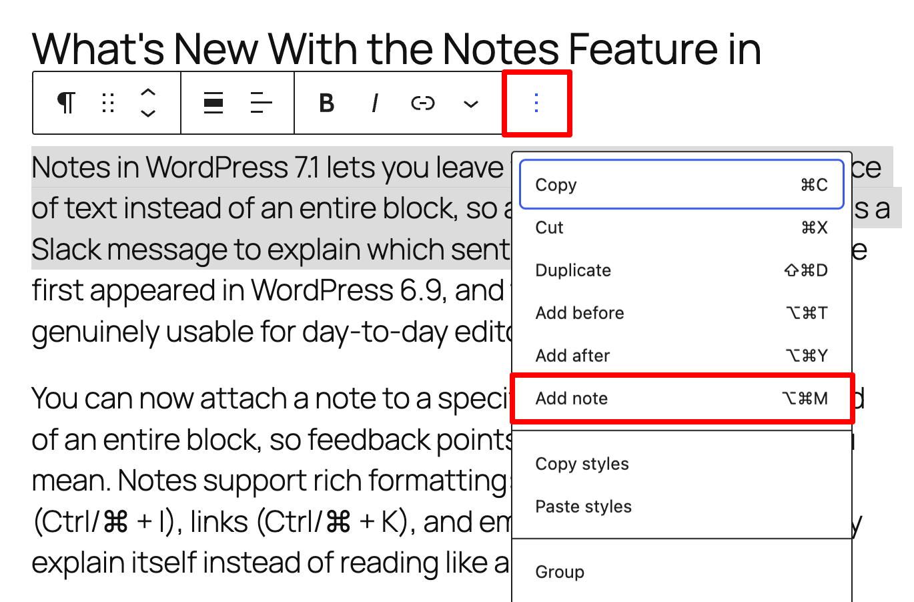This screenshot has width=914, height=602.
Task: Choose Add note menu entry
Action: click(682, 398)
